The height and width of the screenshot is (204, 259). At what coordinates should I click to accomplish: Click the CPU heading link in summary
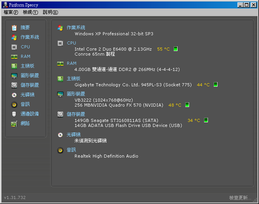click(71, 43)
